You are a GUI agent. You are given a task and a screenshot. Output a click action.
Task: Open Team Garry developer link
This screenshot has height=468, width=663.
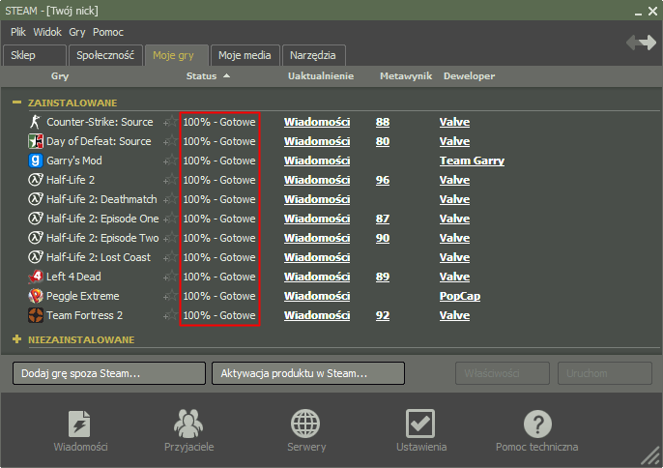[x=472, y=161]
